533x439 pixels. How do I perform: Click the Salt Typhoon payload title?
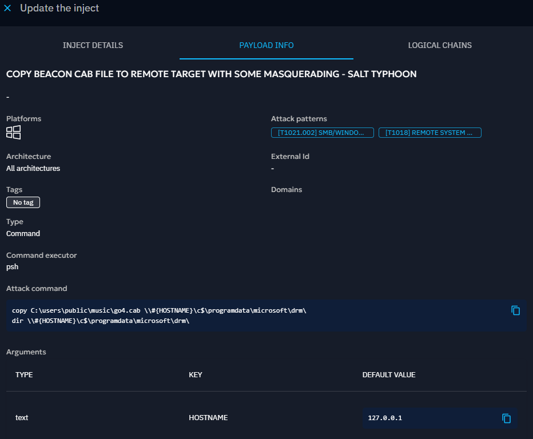click(211, 74)
